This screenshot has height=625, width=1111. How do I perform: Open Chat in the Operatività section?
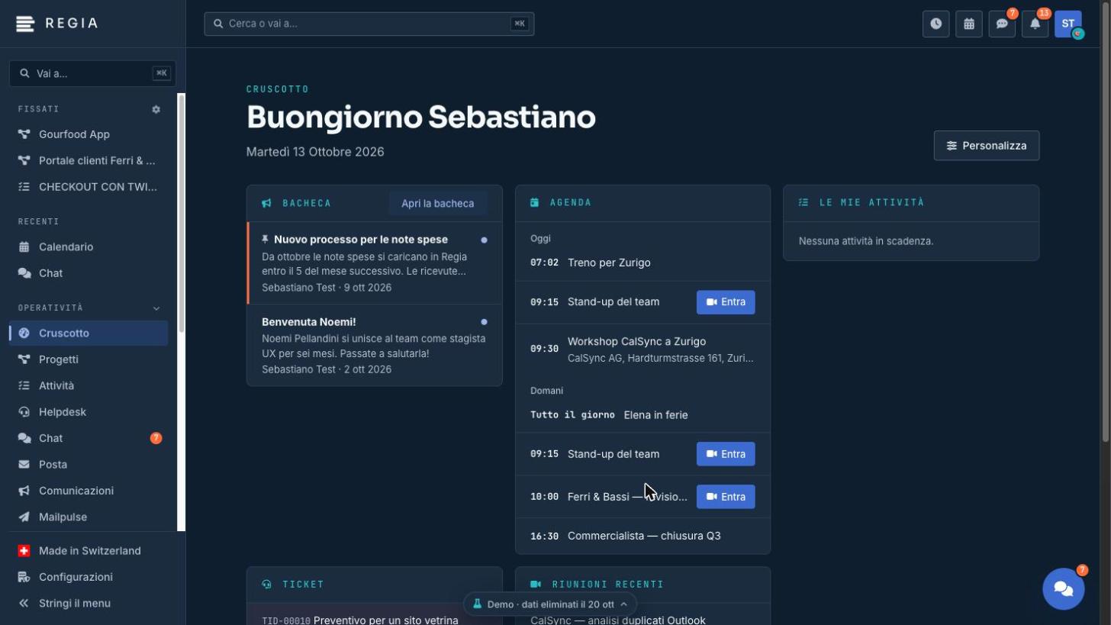click(x=89, y=438)
